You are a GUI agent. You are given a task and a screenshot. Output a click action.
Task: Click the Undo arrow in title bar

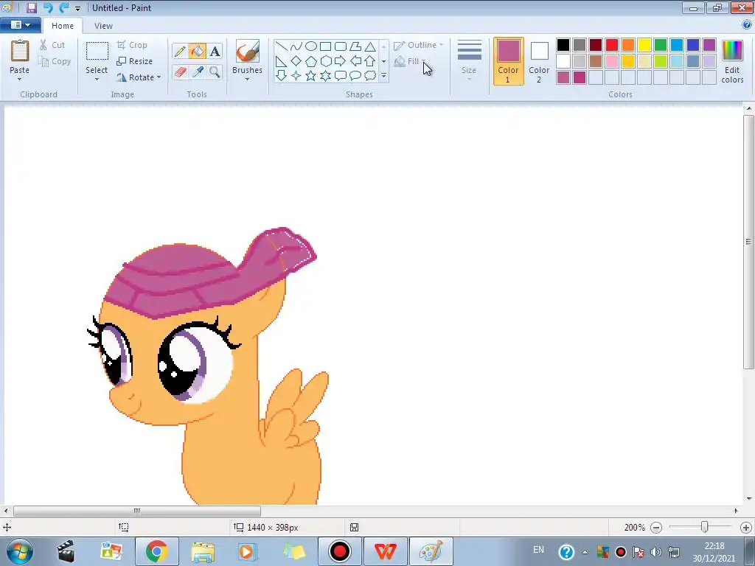tap(48, 7)
